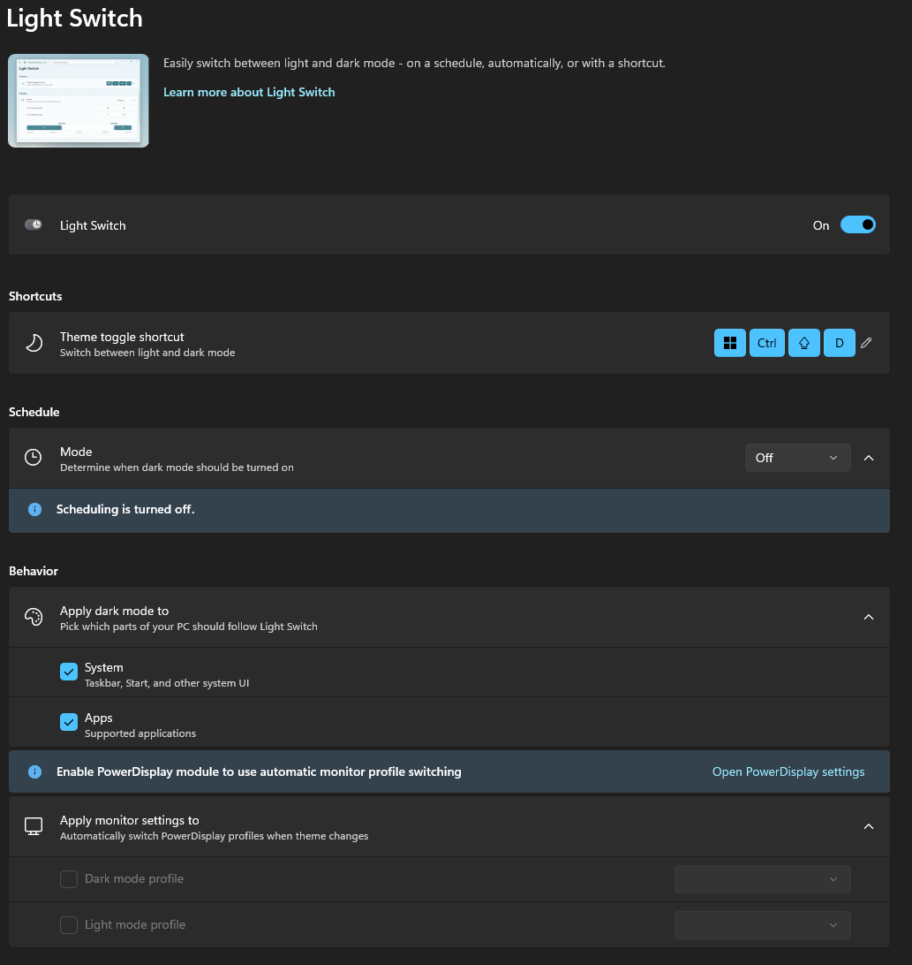The image size is (912, 965).
Task: Click the Light Switch module icon
Action: (34, 224)
